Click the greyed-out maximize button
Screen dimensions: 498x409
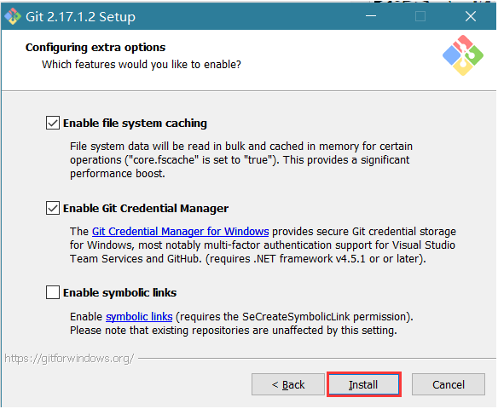click(x=420, y=16)
